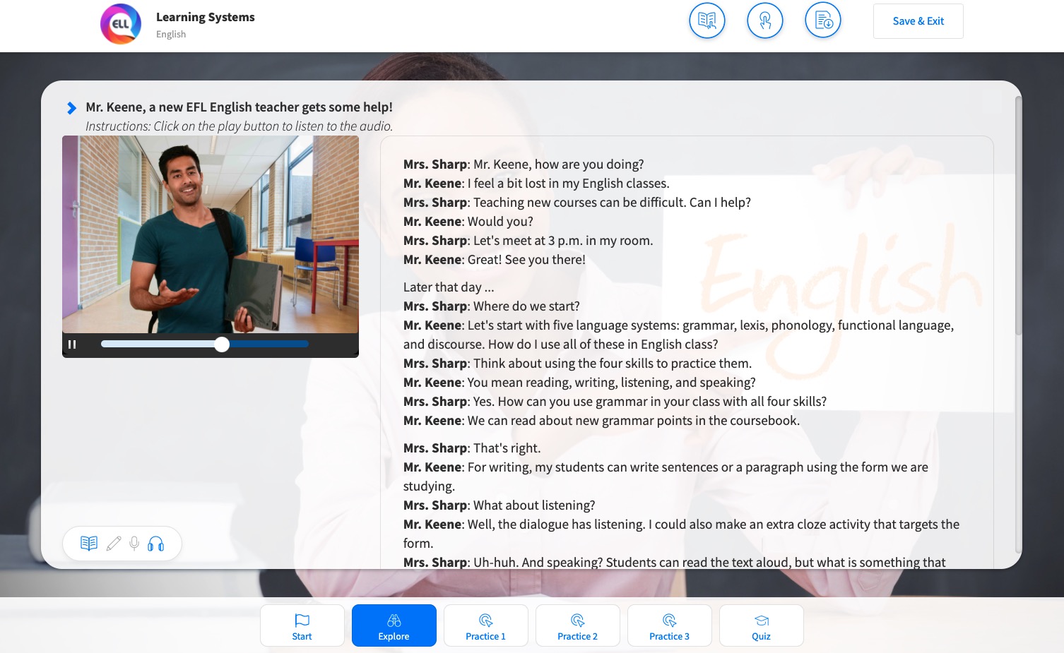Select the listening headphones skill icon
Viewport: 1064px width, 653px height.
point(156,544)
